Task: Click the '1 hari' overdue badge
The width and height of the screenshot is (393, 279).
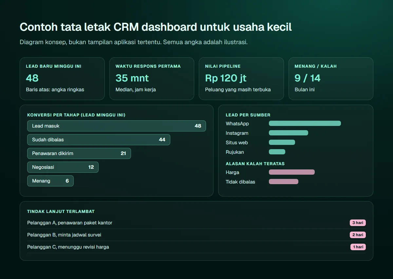Action: (358, 247)
